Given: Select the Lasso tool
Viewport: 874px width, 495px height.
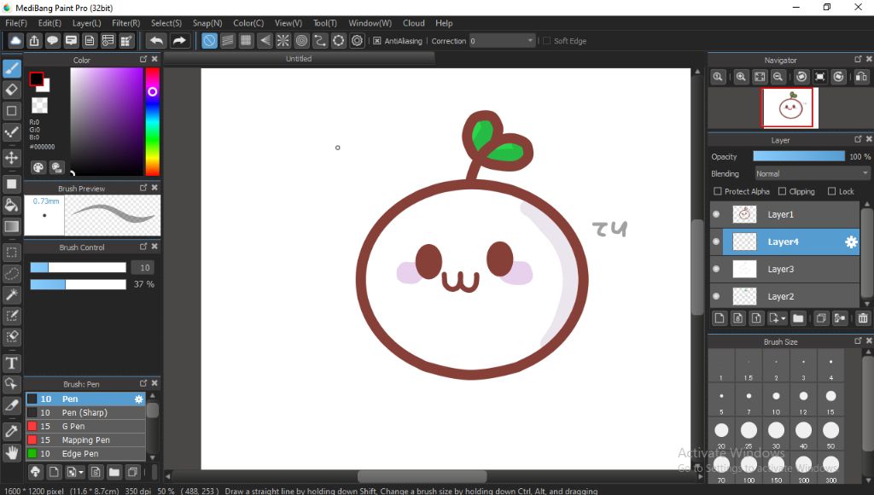Looking at the screenshot, I should (x=12, y=274).
